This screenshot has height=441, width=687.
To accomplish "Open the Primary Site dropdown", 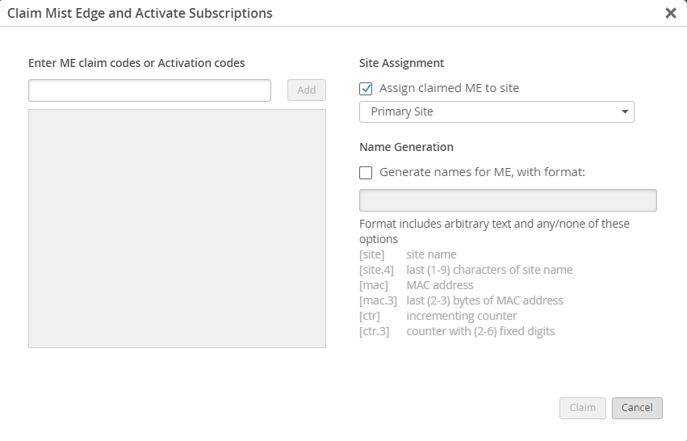I will (496, 111).
